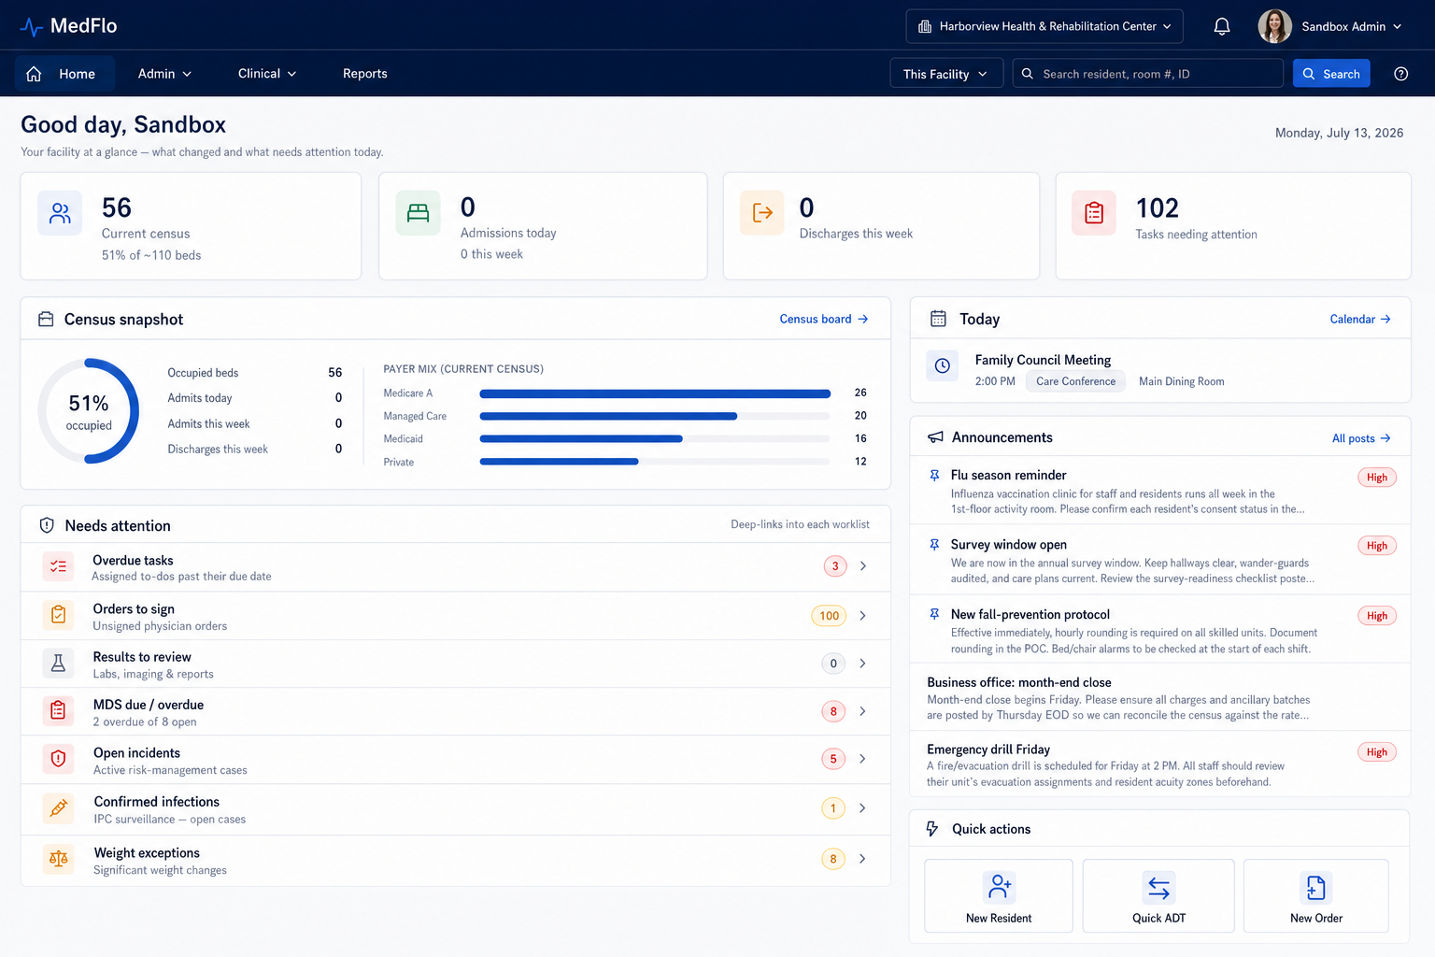Click the Needs attention shield icon
Screen dimensions: 1435x957
[x=47, y=526]
